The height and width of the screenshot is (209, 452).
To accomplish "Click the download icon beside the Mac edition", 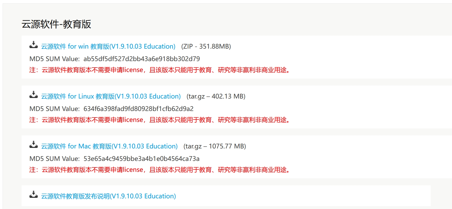I will tap(34, 145).
